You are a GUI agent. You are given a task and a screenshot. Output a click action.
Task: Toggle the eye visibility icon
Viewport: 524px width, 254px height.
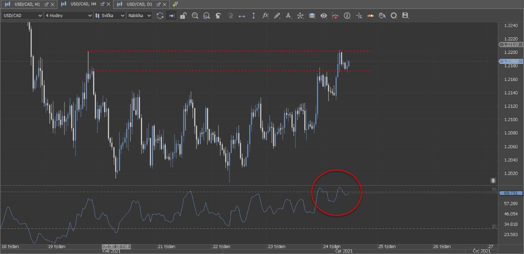point(324,16)
